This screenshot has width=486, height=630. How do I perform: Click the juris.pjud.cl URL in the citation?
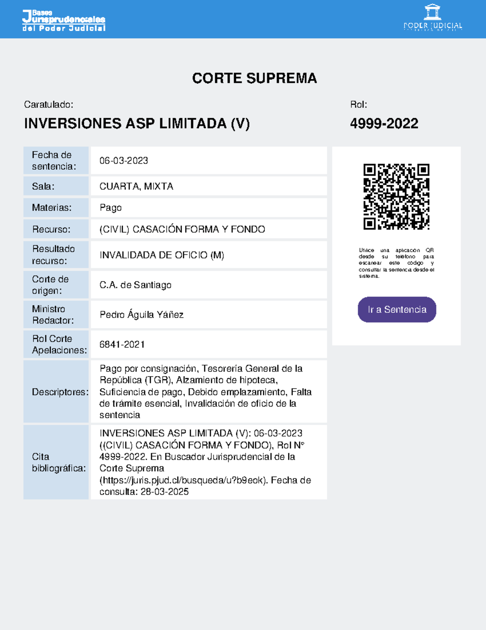183,480
